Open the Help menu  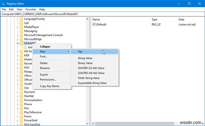(42, 9)
